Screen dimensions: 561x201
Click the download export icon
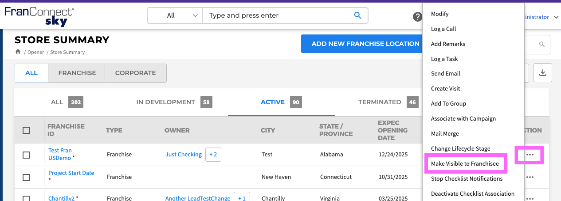tap(542, 72)
